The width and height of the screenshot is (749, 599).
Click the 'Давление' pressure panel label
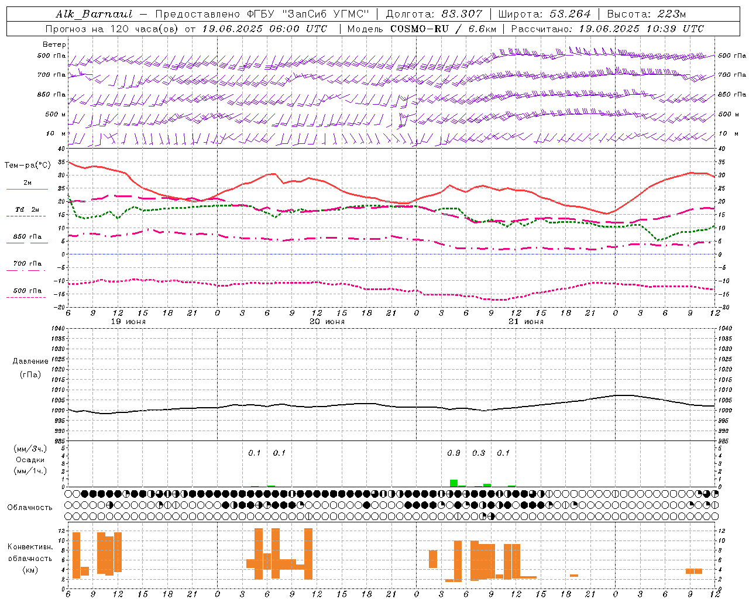(x=30, y=362)
